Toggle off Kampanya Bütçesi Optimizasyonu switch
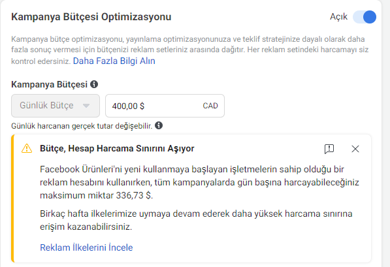The width and height of the screenshot is (390, 267). point(365,17)
